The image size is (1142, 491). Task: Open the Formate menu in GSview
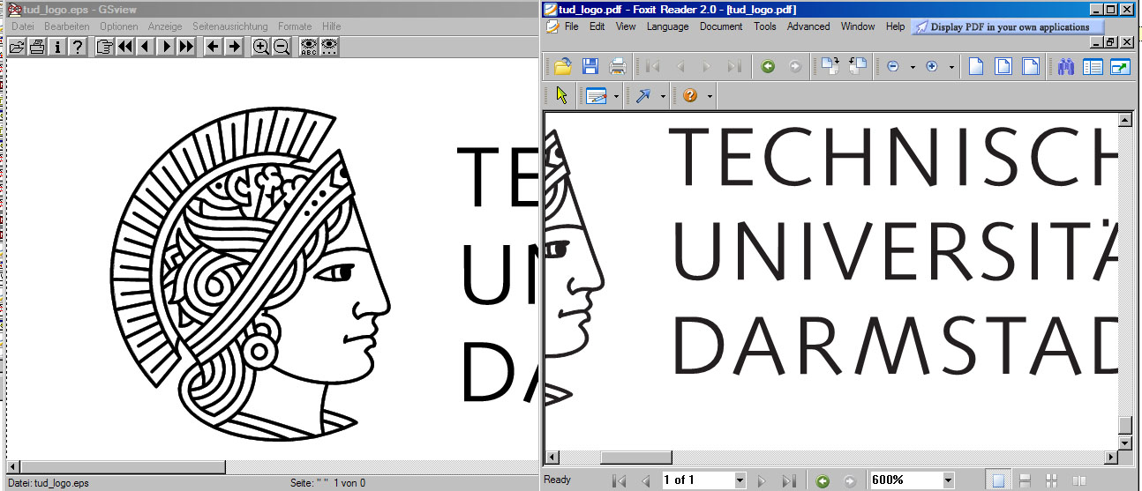tap(295, 26)
